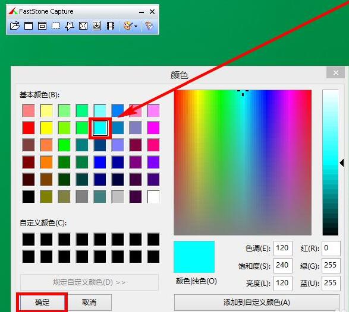Expand the output destination dropdown arrow
The height and width of the screenshot is (312, 349).
click(x=136, y=26)
